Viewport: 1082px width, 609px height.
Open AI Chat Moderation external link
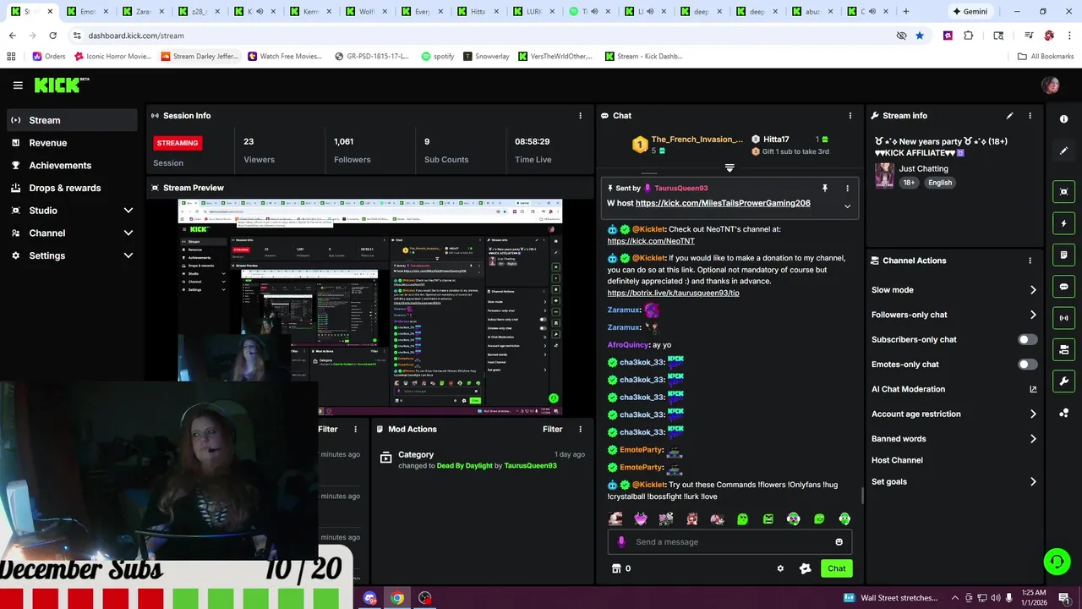(x=1033, y=390)
